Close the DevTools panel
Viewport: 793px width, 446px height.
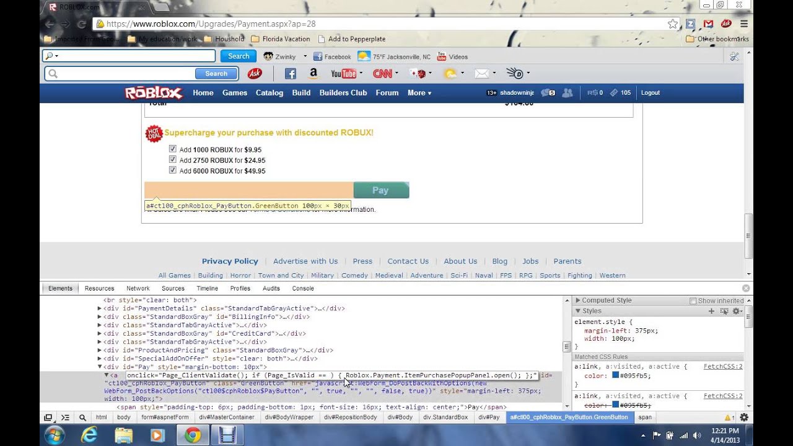pos(746,288)
